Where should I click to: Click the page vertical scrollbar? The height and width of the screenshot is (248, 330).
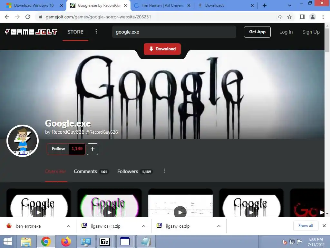click(x=327, y=40)
